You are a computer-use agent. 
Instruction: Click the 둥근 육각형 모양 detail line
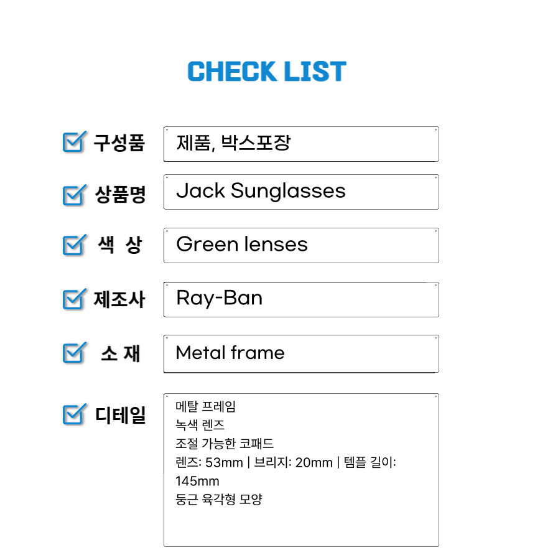pyautogui.click(x=219, y=499)
